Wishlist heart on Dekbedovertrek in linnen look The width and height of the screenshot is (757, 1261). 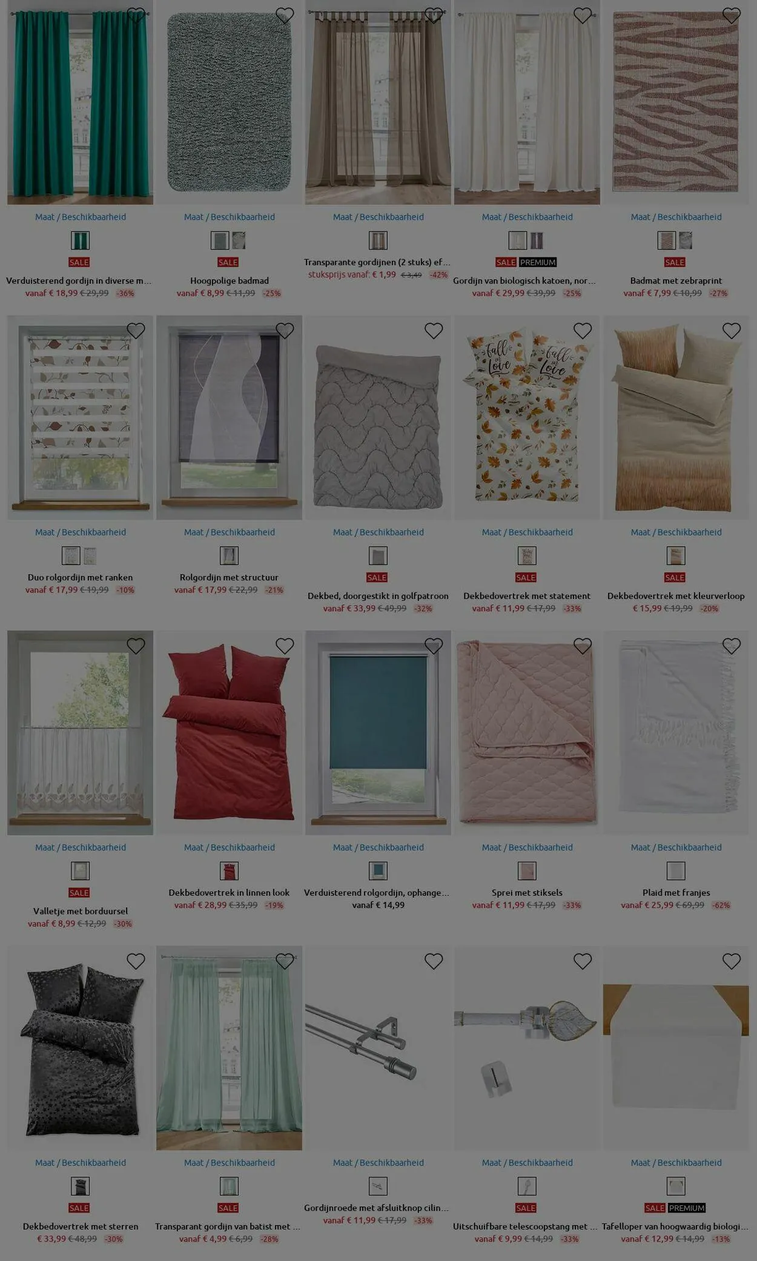tap(285, 646)
